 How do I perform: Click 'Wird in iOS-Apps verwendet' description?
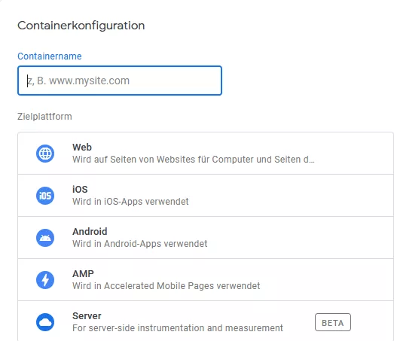pos(130,202)
